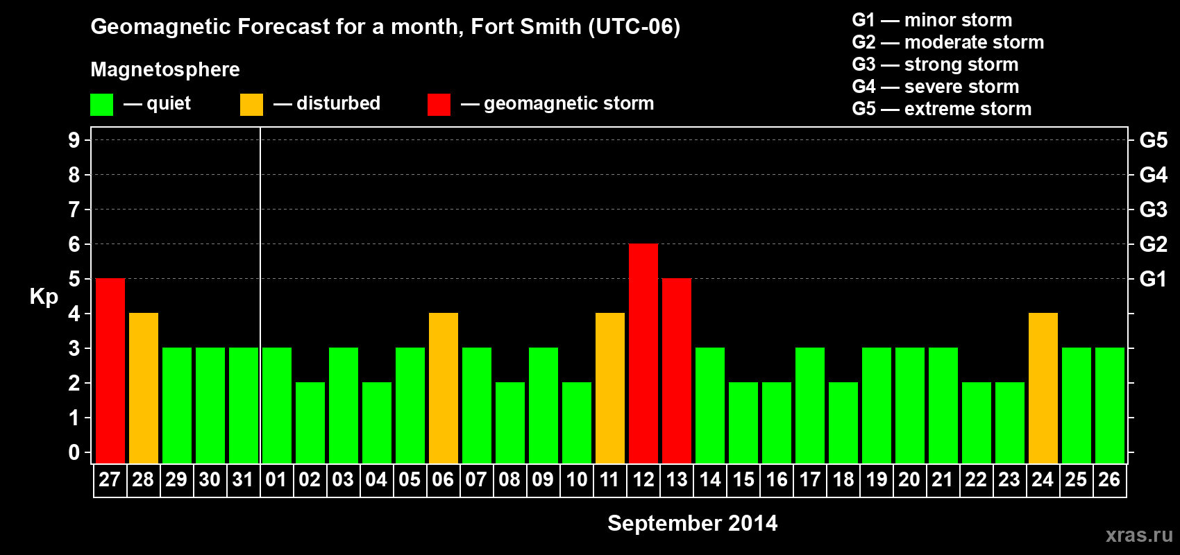
Task: Select the red bar for day 12
Action: point(643,354)
